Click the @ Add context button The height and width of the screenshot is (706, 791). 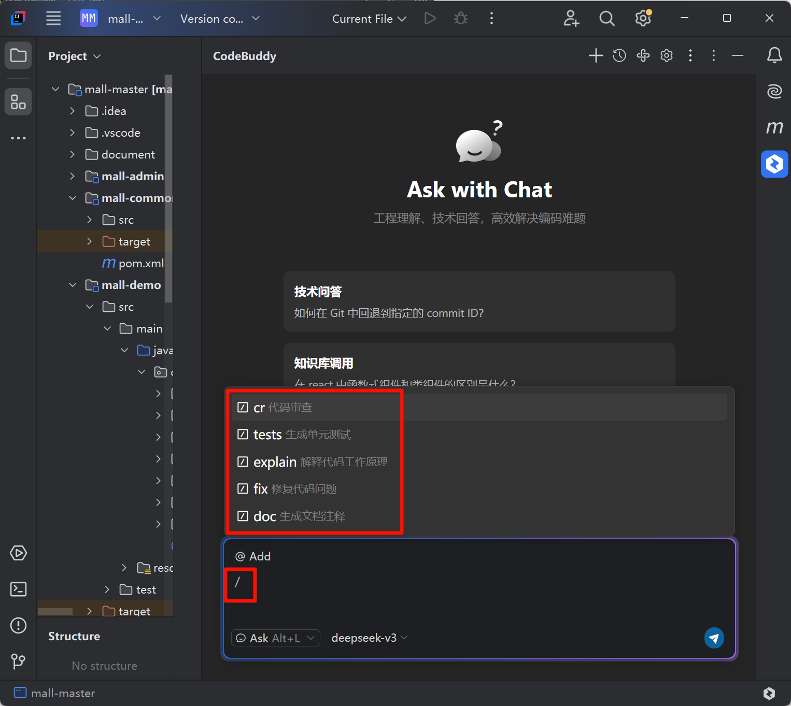pos(253,556)
